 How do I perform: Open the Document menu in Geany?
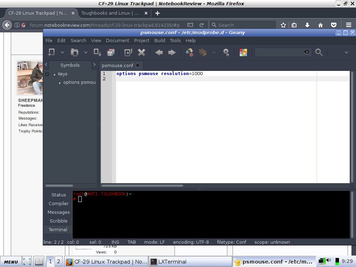(118, 40)
